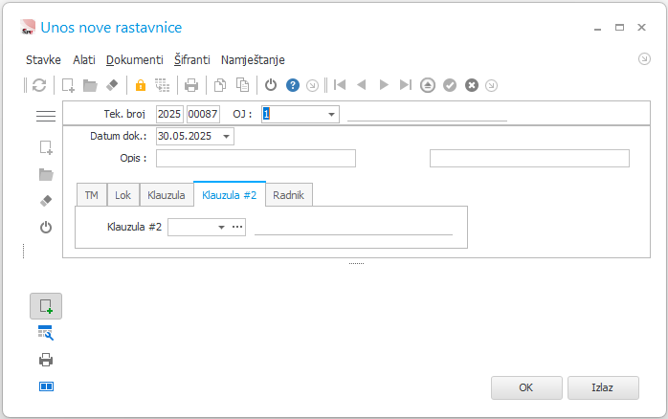
Task: Switch to the Radnik tab
Action: click(289, 195)
